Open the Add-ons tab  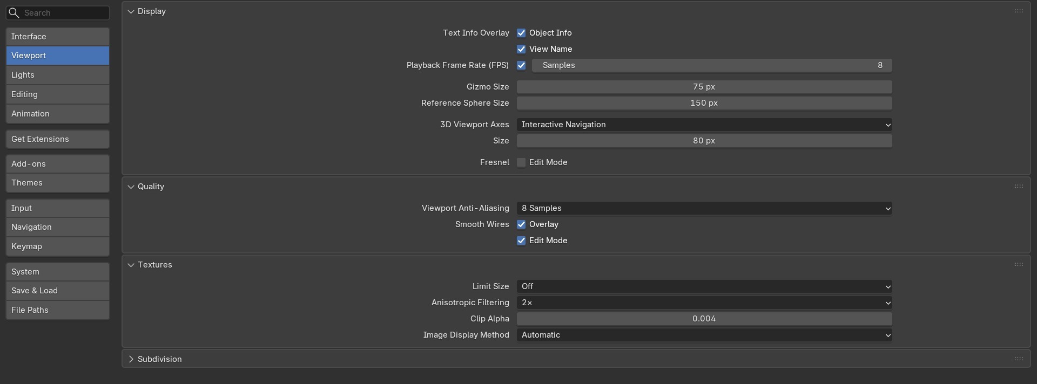click(x=58, y=164)
